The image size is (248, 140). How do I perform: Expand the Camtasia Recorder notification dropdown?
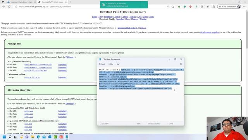pos(144,5)
